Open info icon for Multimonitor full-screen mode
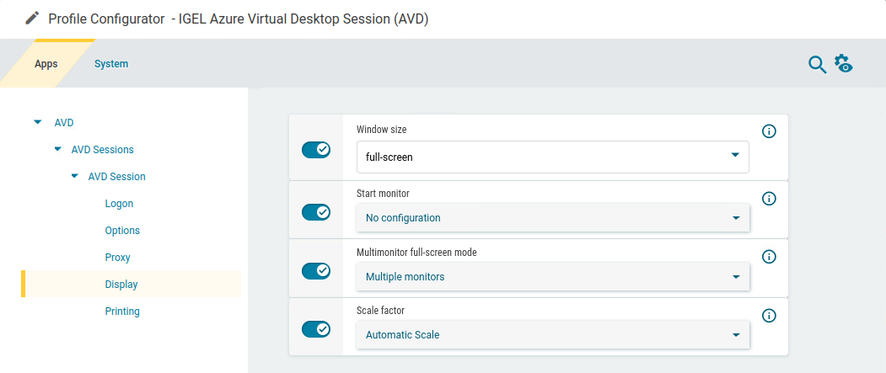Image resolution: width=886 pixels, height=373 pixels. [x=769, y=257]
